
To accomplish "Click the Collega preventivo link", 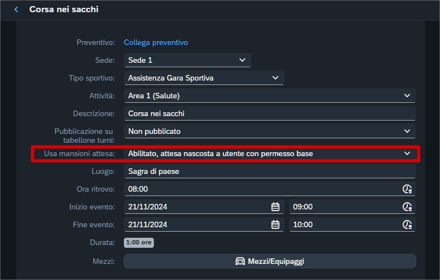I will pos(156,42).
